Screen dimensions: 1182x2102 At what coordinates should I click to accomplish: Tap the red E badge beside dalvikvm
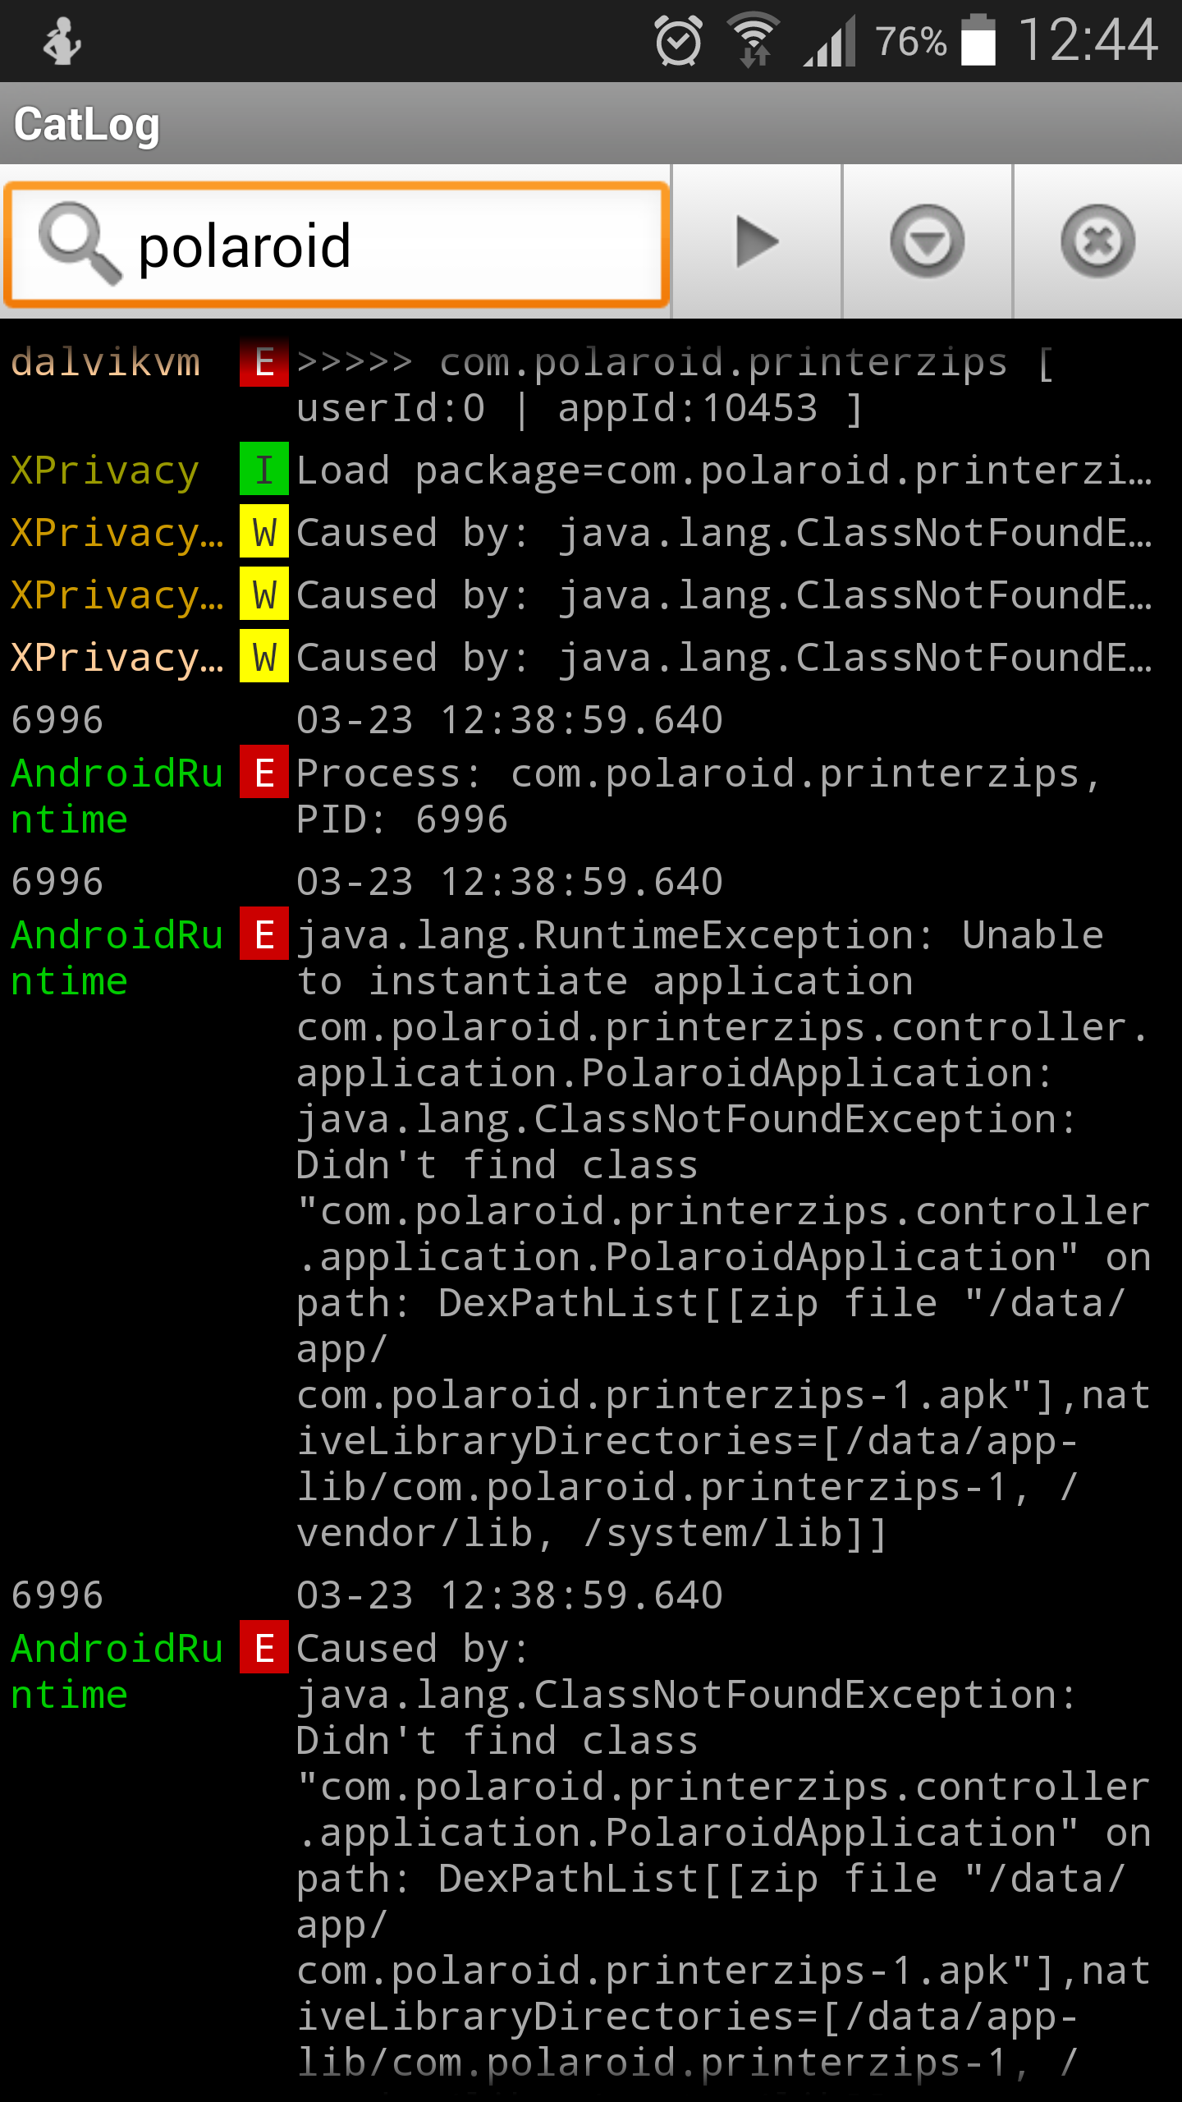tap(263, 362)
